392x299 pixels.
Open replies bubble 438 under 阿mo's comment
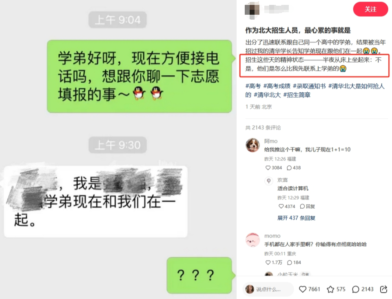point(294,167)
